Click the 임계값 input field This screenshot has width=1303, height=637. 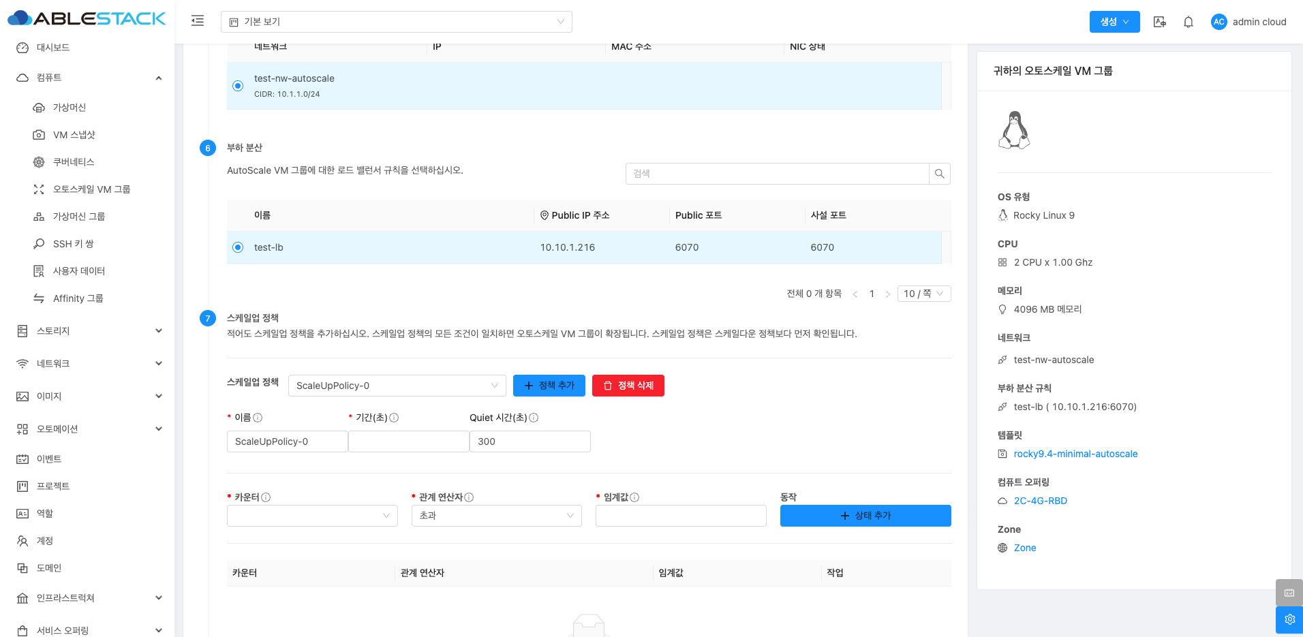pos(680,516)
